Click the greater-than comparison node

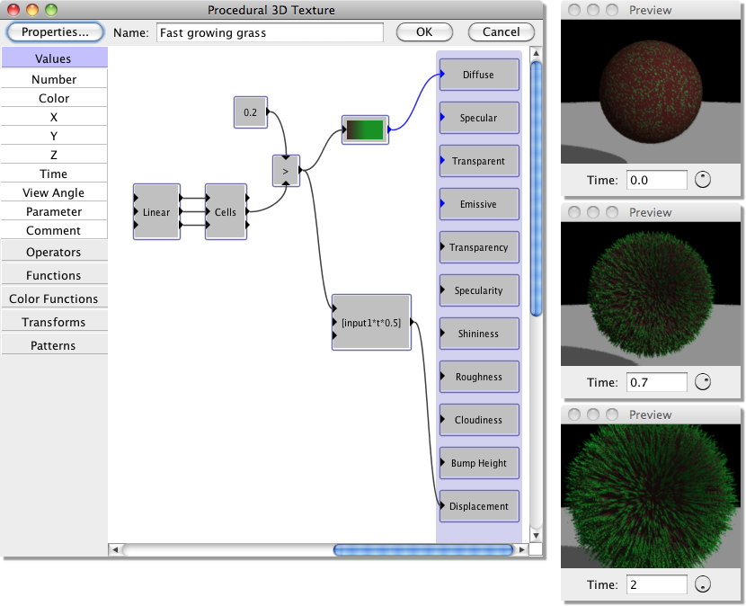tap(286, 170)
